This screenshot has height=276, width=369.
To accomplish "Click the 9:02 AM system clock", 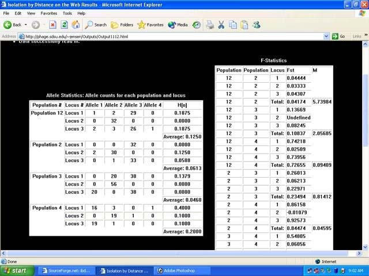I will [x=356, y=271].
